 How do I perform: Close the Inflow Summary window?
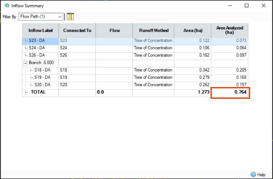coord(263,5)
